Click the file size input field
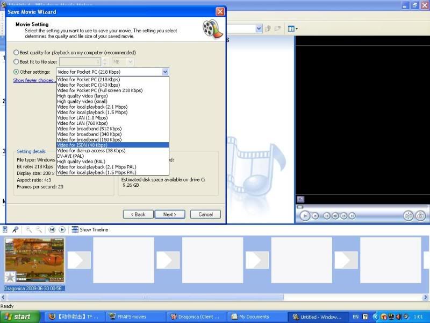The width and height of the screenshot is (430, 323). tap(80, 62)
